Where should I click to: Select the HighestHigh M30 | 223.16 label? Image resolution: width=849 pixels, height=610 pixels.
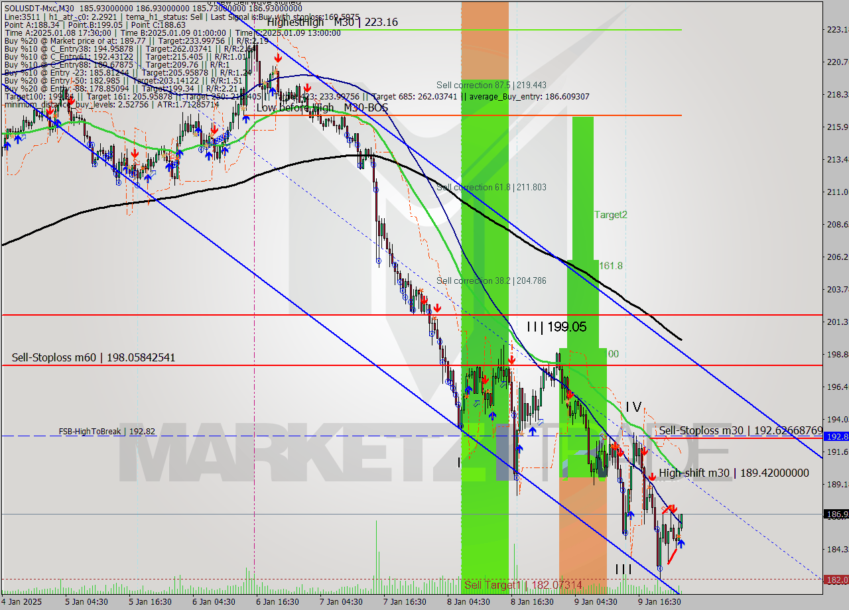pyautogui.click(x=332, y=22)
